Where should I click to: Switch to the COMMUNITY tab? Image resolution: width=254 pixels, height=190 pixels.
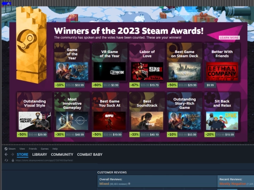(62, 155)
